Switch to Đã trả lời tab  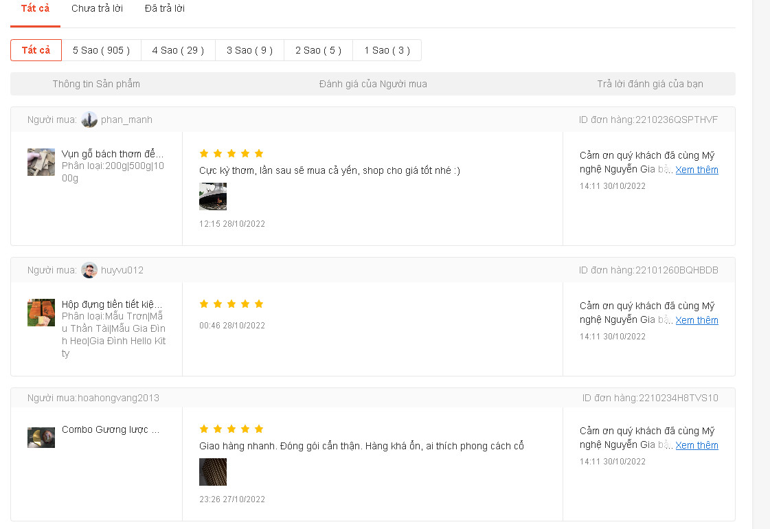tap(165, 9)
